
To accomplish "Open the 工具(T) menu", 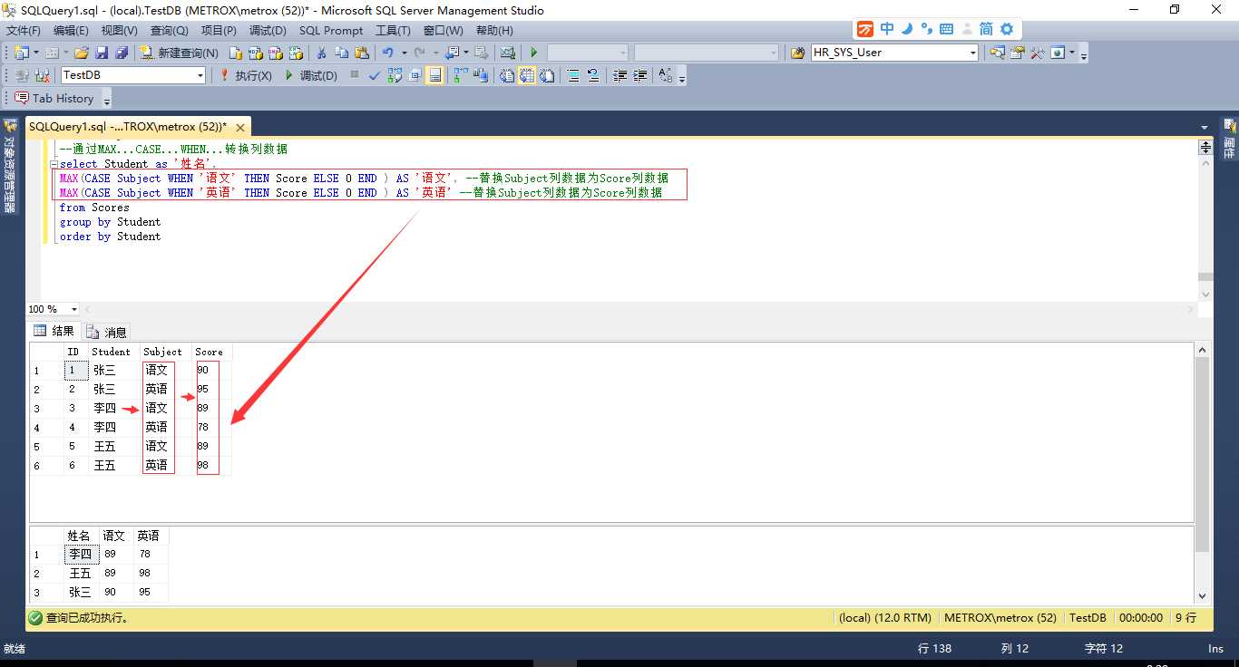I will (393, 30).
